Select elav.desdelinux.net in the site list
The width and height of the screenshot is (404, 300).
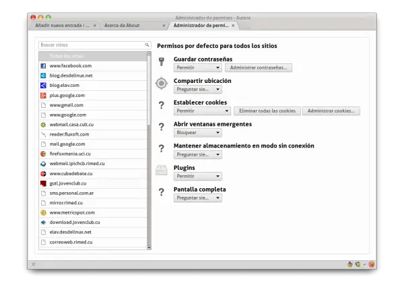tap(93, 232)
